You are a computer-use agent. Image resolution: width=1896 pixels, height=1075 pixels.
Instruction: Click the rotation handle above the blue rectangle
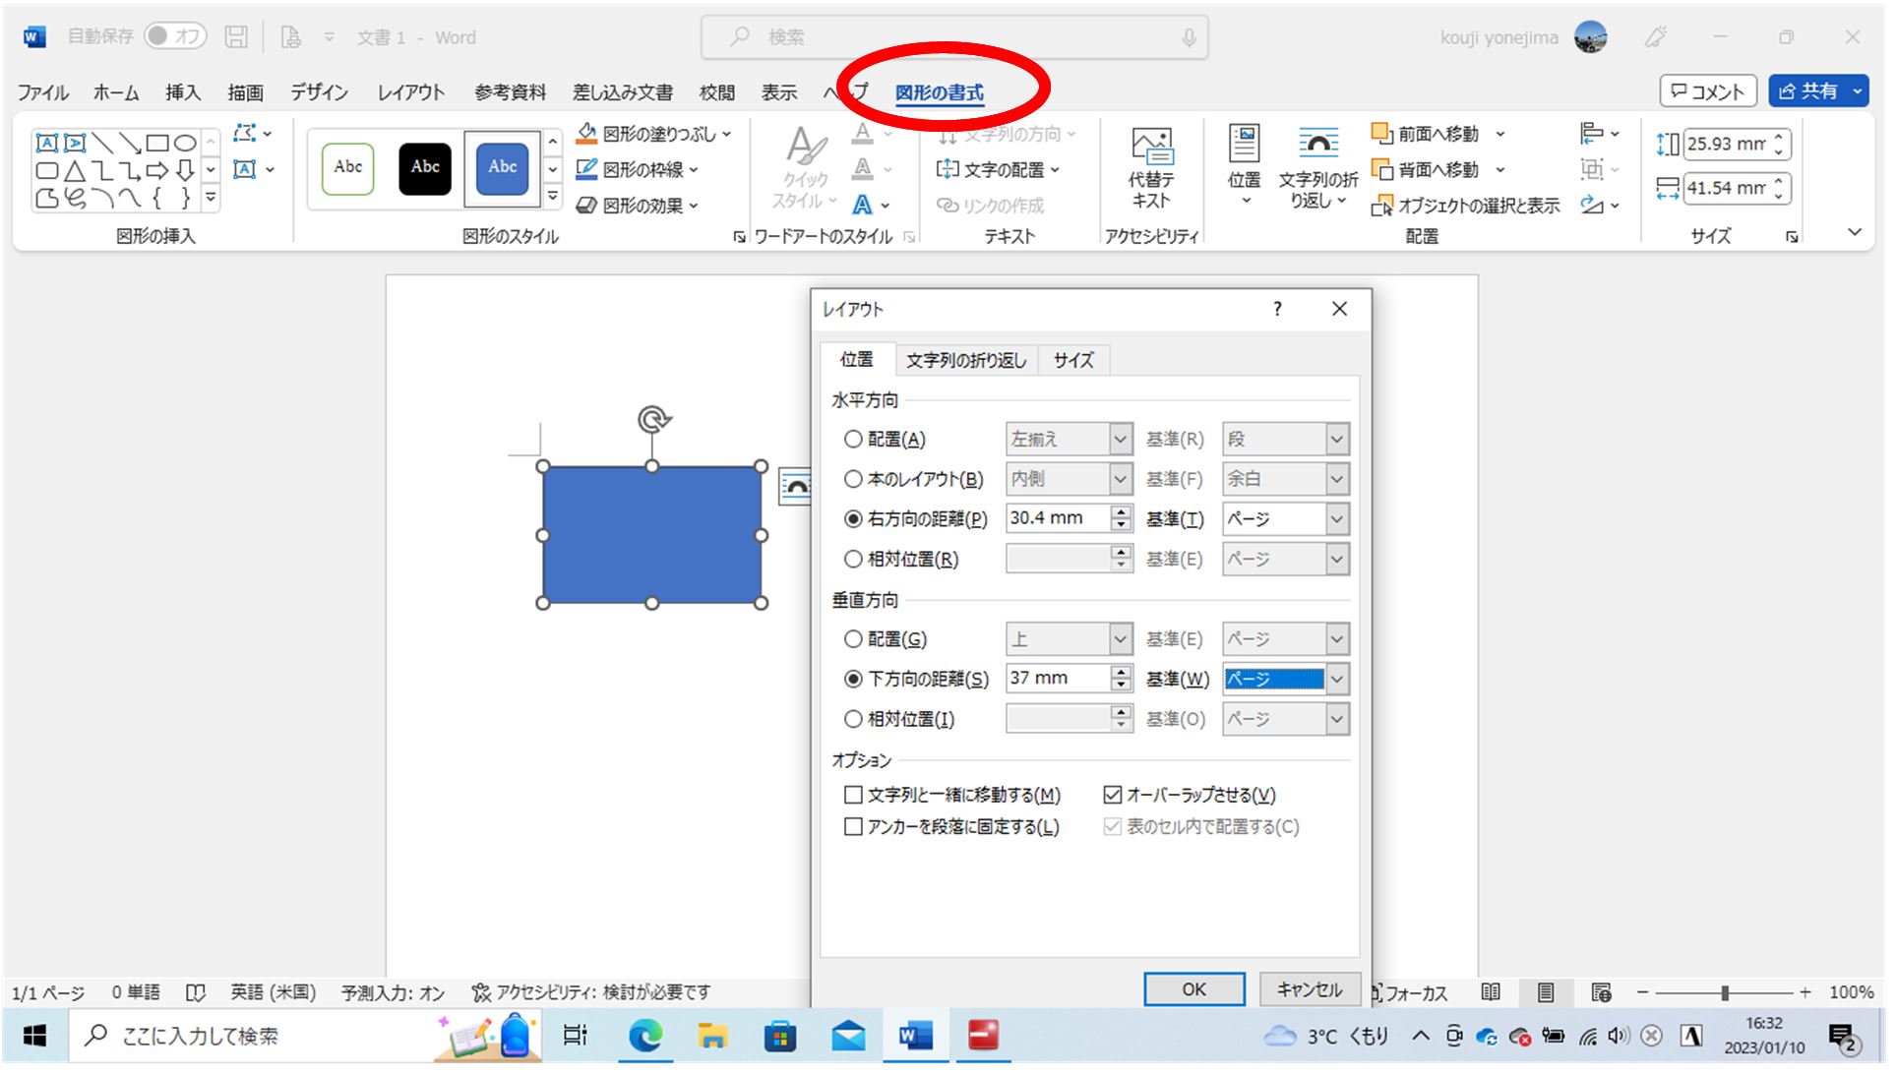click(x=653, y=420)
